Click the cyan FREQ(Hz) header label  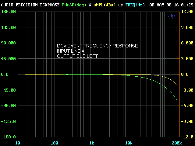tap(135, 5)
